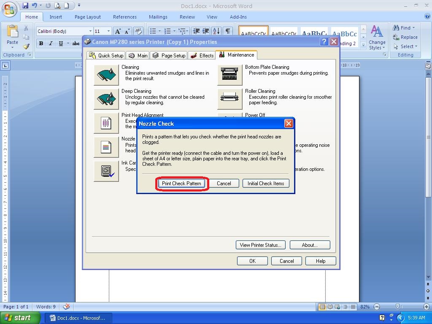Click Save icon in Quick Access toolbar

(25, 5)
